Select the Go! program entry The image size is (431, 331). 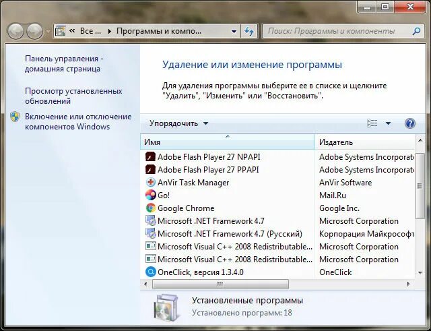277,195
